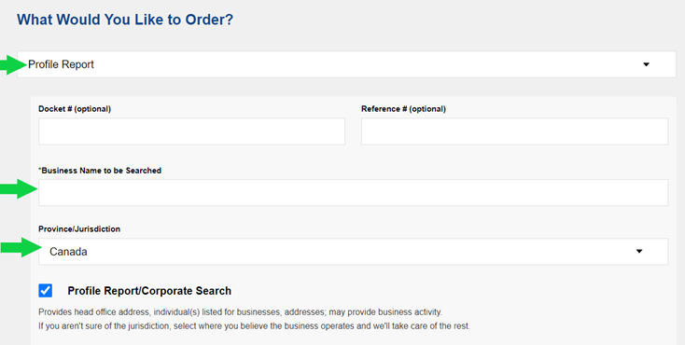Click the caret arrow on the Canada selector
Viewport: 685px width, 345px height.
tap(639, 252)
